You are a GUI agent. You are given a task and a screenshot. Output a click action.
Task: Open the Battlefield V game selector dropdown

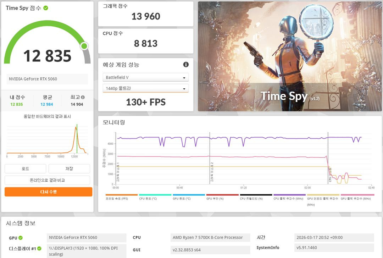(145, 77)
